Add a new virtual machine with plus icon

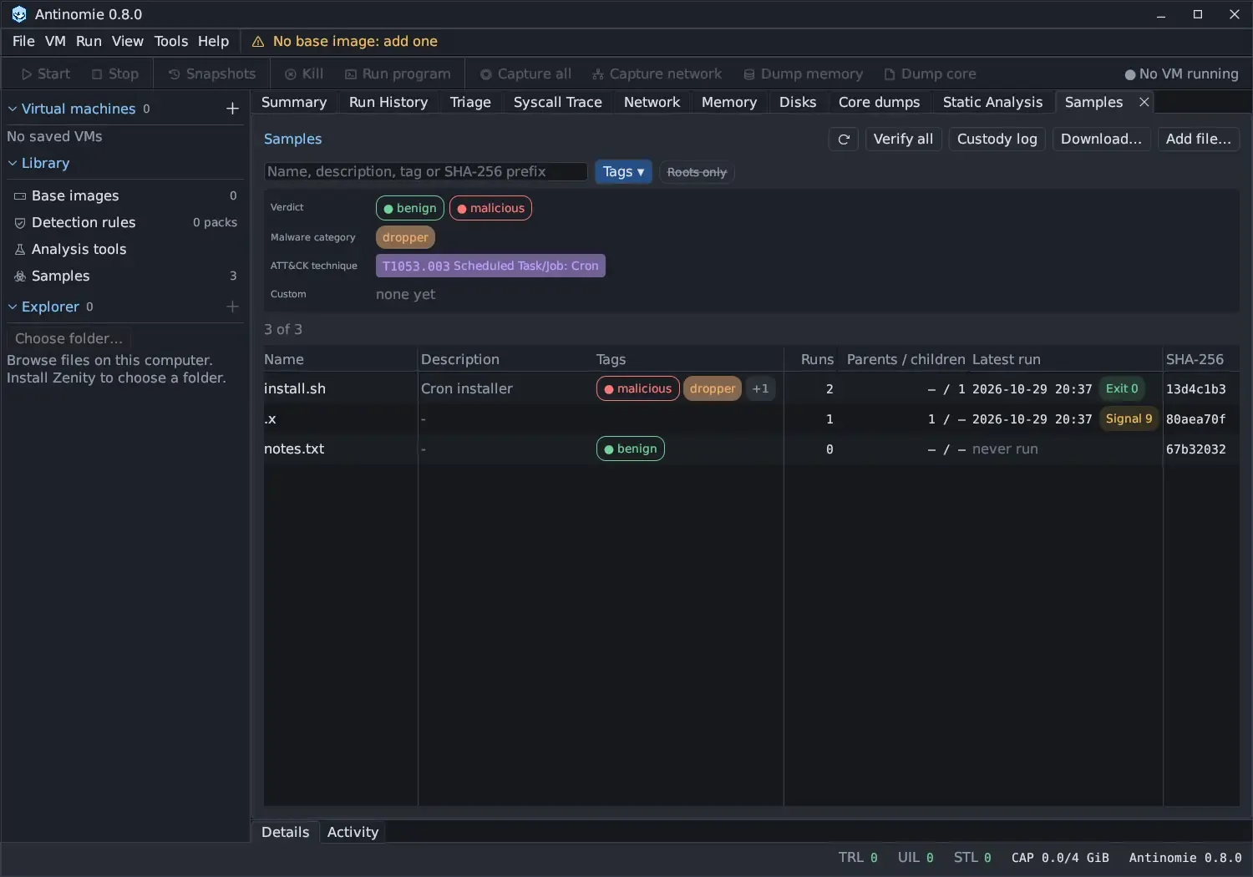(x=232, y=109)
